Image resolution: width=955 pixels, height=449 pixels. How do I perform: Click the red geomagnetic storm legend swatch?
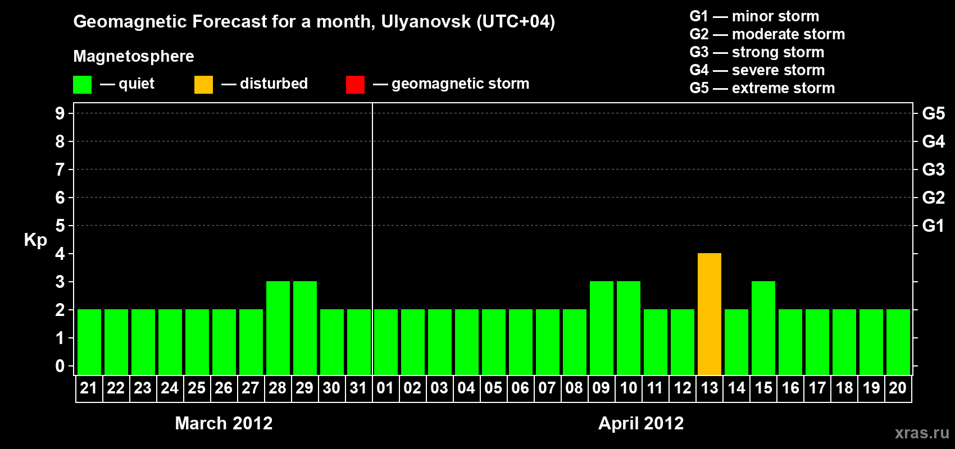[x=355, y=85]
